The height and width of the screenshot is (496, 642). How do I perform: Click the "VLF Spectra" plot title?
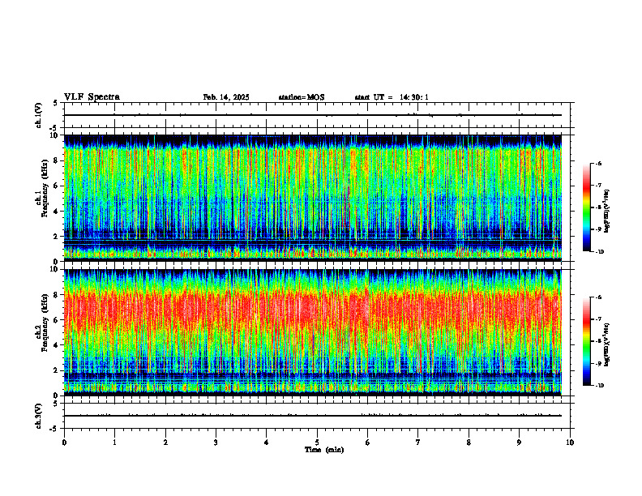coord(92,97)
